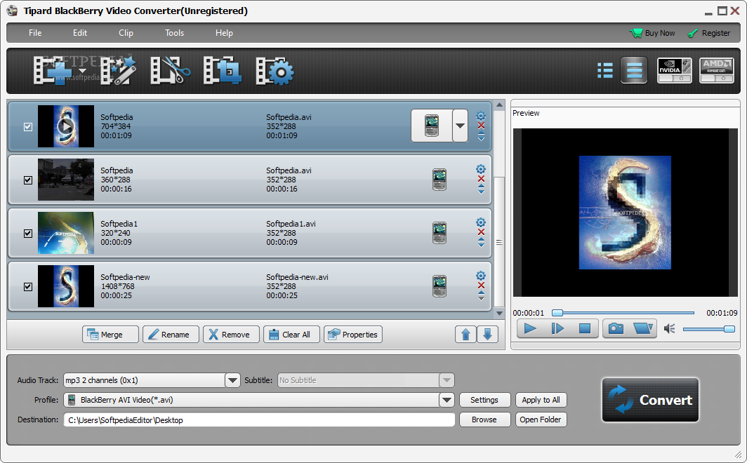Image resolution: width=747 pixels, height=463 pixels.
Task: Open the Help menu
Action: coord(224,33)
